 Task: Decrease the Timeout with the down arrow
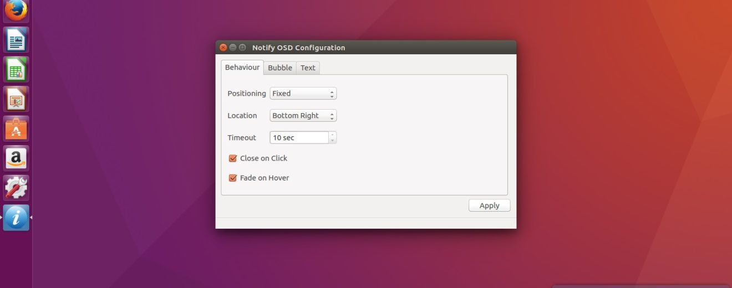coord(333,141)
